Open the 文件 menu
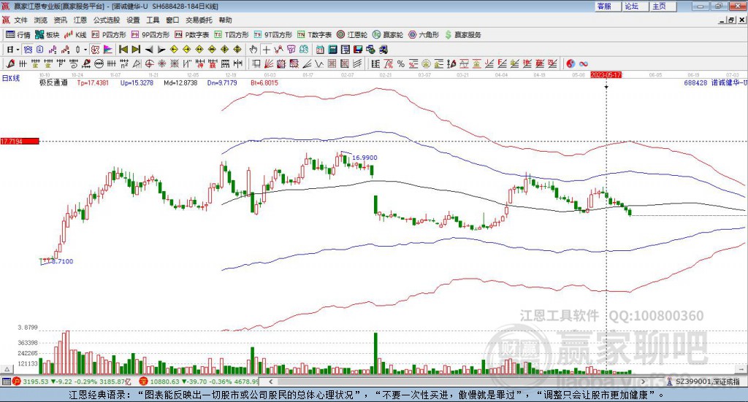The width and height of the screenshot is (748, 402). pyautogui.click(x=20, y=20)
